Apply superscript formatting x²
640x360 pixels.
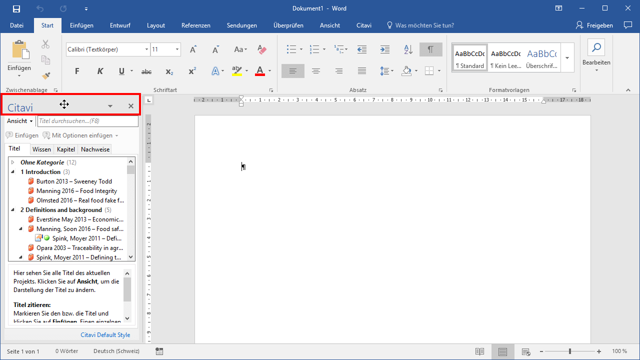click(x=192, y=71)
